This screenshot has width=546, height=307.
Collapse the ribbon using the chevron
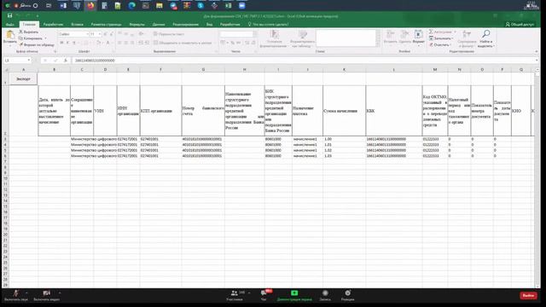point(537,51)
